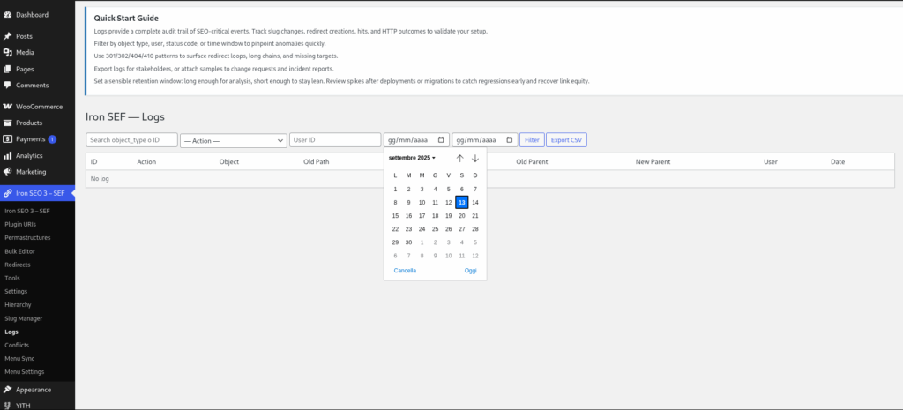
Task: Open Tools submenu item
Action: (12, 278)
